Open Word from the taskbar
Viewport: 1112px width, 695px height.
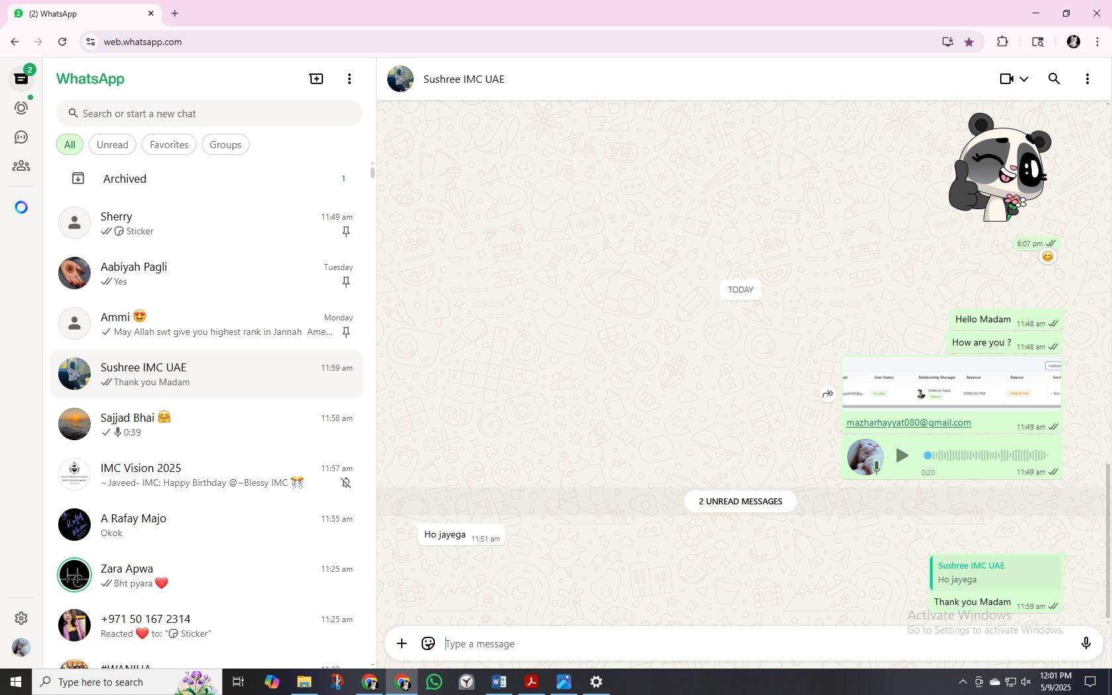coord(499,682)
